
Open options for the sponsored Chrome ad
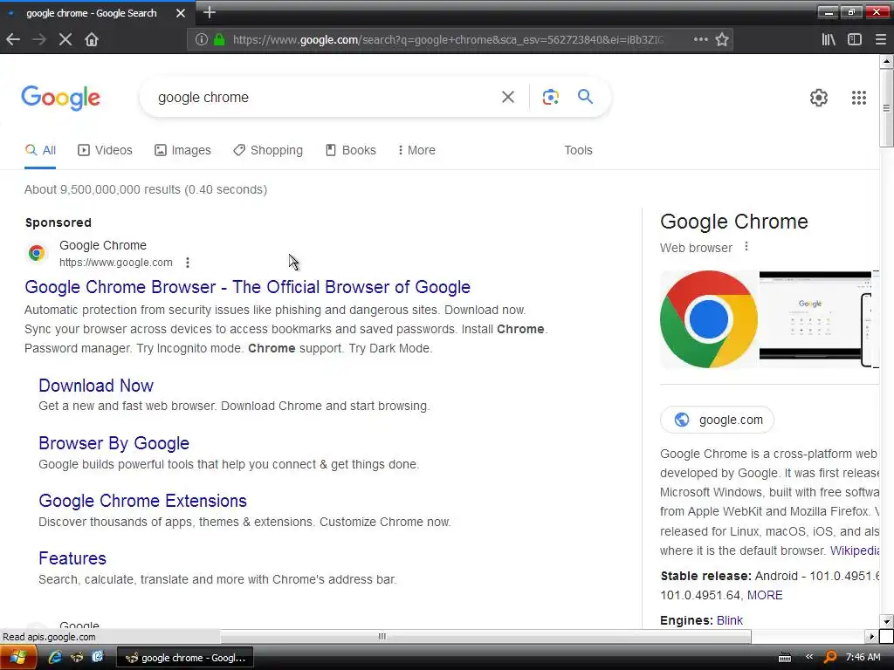[x=188, y=262]
